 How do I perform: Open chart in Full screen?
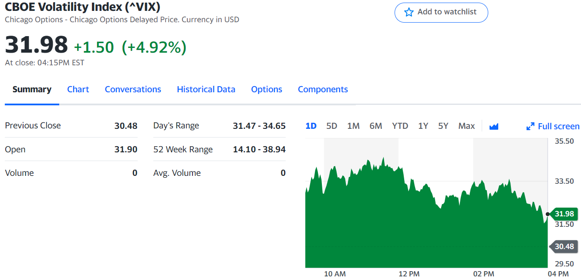[x=553, y=126]
